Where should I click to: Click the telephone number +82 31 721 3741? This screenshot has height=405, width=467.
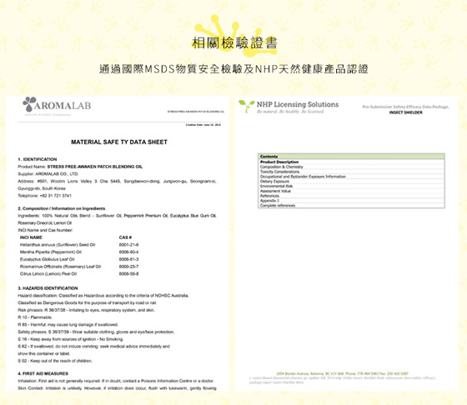pos(55,196)
